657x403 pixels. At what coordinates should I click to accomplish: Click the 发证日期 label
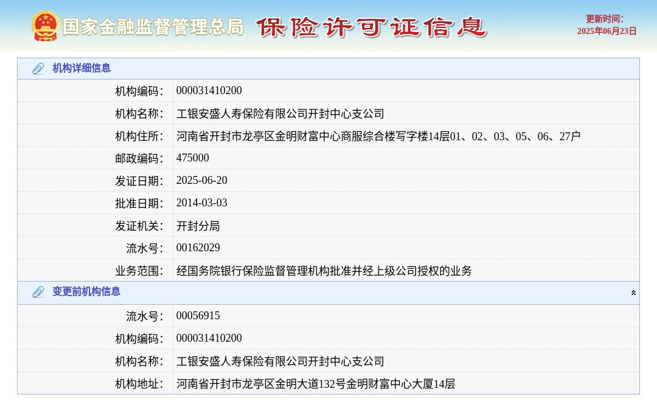coord(139,181)
